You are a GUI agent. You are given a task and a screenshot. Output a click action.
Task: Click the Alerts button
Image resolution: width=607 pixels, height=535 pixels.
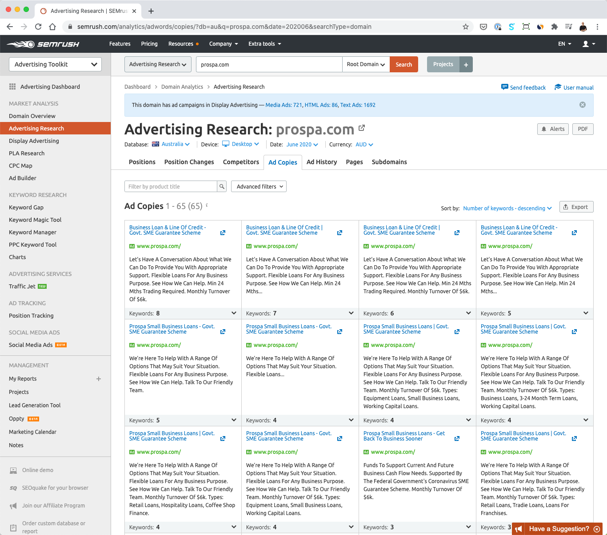pyautogui.click(x=553, y=129)
